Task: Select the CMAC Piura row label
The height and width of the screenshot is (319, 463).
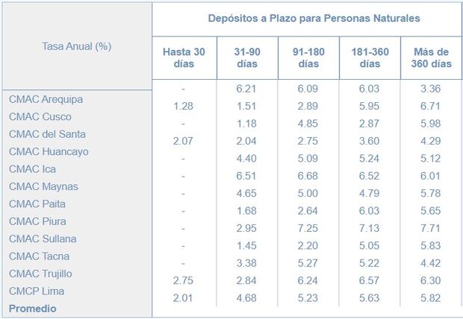Action: coord(40,221)
